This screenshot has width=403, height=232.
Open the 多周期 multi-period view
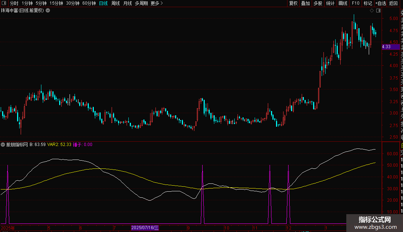[141, 3]
